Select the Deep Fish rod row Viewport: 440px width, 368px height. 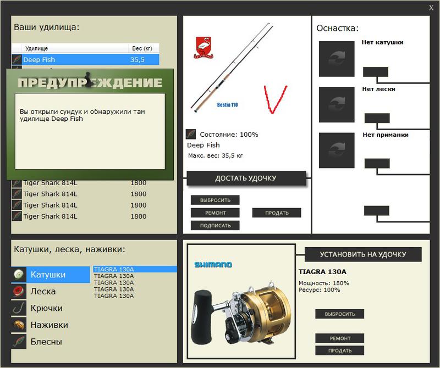click(x=86, y=59)
